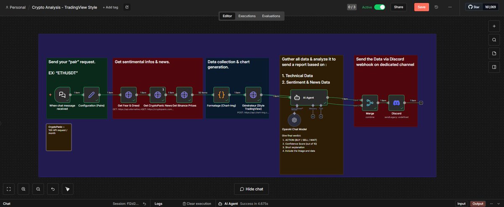Image resolution: width=504 pixels, height=207 pixels.
Task: Open the GitHub Star button
Action: click(x=474, y=7)
